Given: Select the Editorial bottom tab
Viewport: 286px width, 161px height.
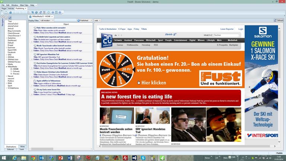Looking at the screenshot, I should click(x=10, y=149).
